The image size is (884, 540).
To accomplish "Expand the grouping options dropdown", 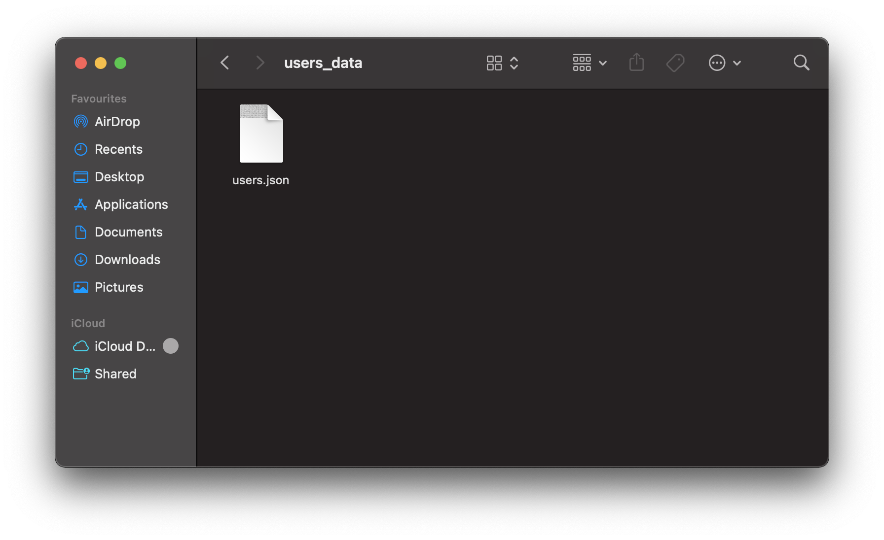I will click(603, 63).
